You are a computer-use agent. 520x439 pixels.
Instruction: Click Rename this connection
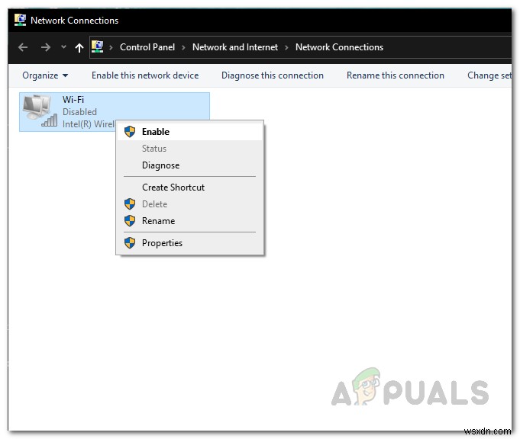pyautogui.click(x=396, y=75)
